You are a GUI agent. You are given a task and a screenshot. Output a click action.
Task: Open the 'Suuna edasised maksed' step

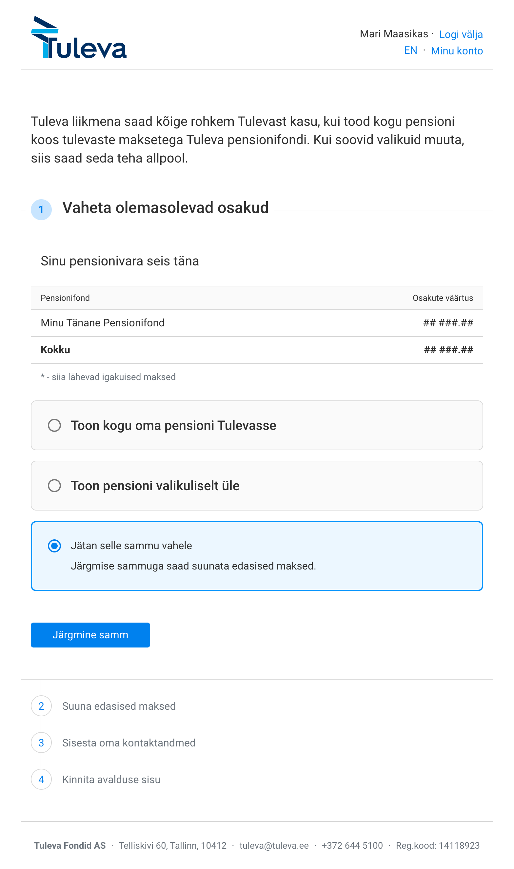click(x=119, y=706)
